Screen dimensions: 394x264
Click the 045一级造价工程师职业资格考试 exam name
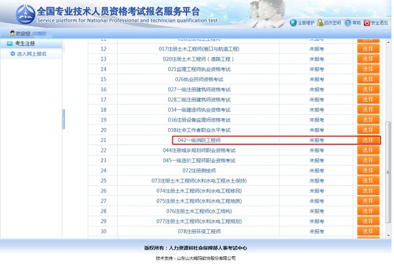(199, 160)
